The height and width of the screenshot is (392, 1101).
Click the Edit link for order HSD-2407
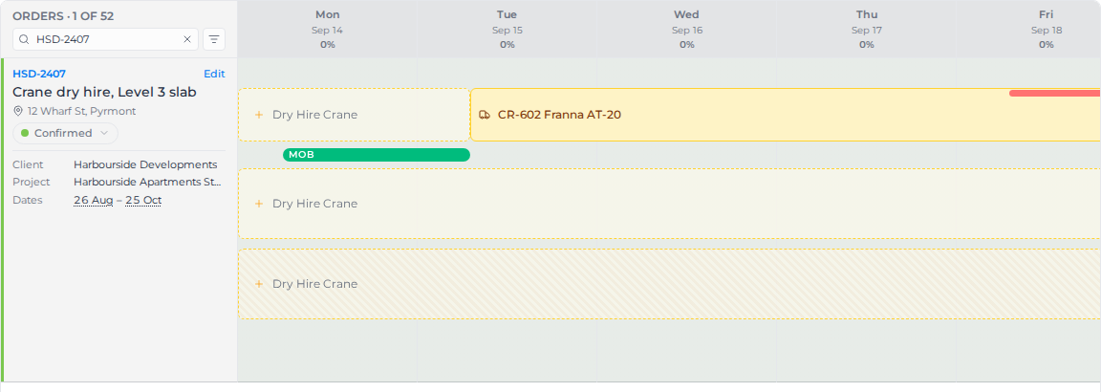[x=214, y=74]
